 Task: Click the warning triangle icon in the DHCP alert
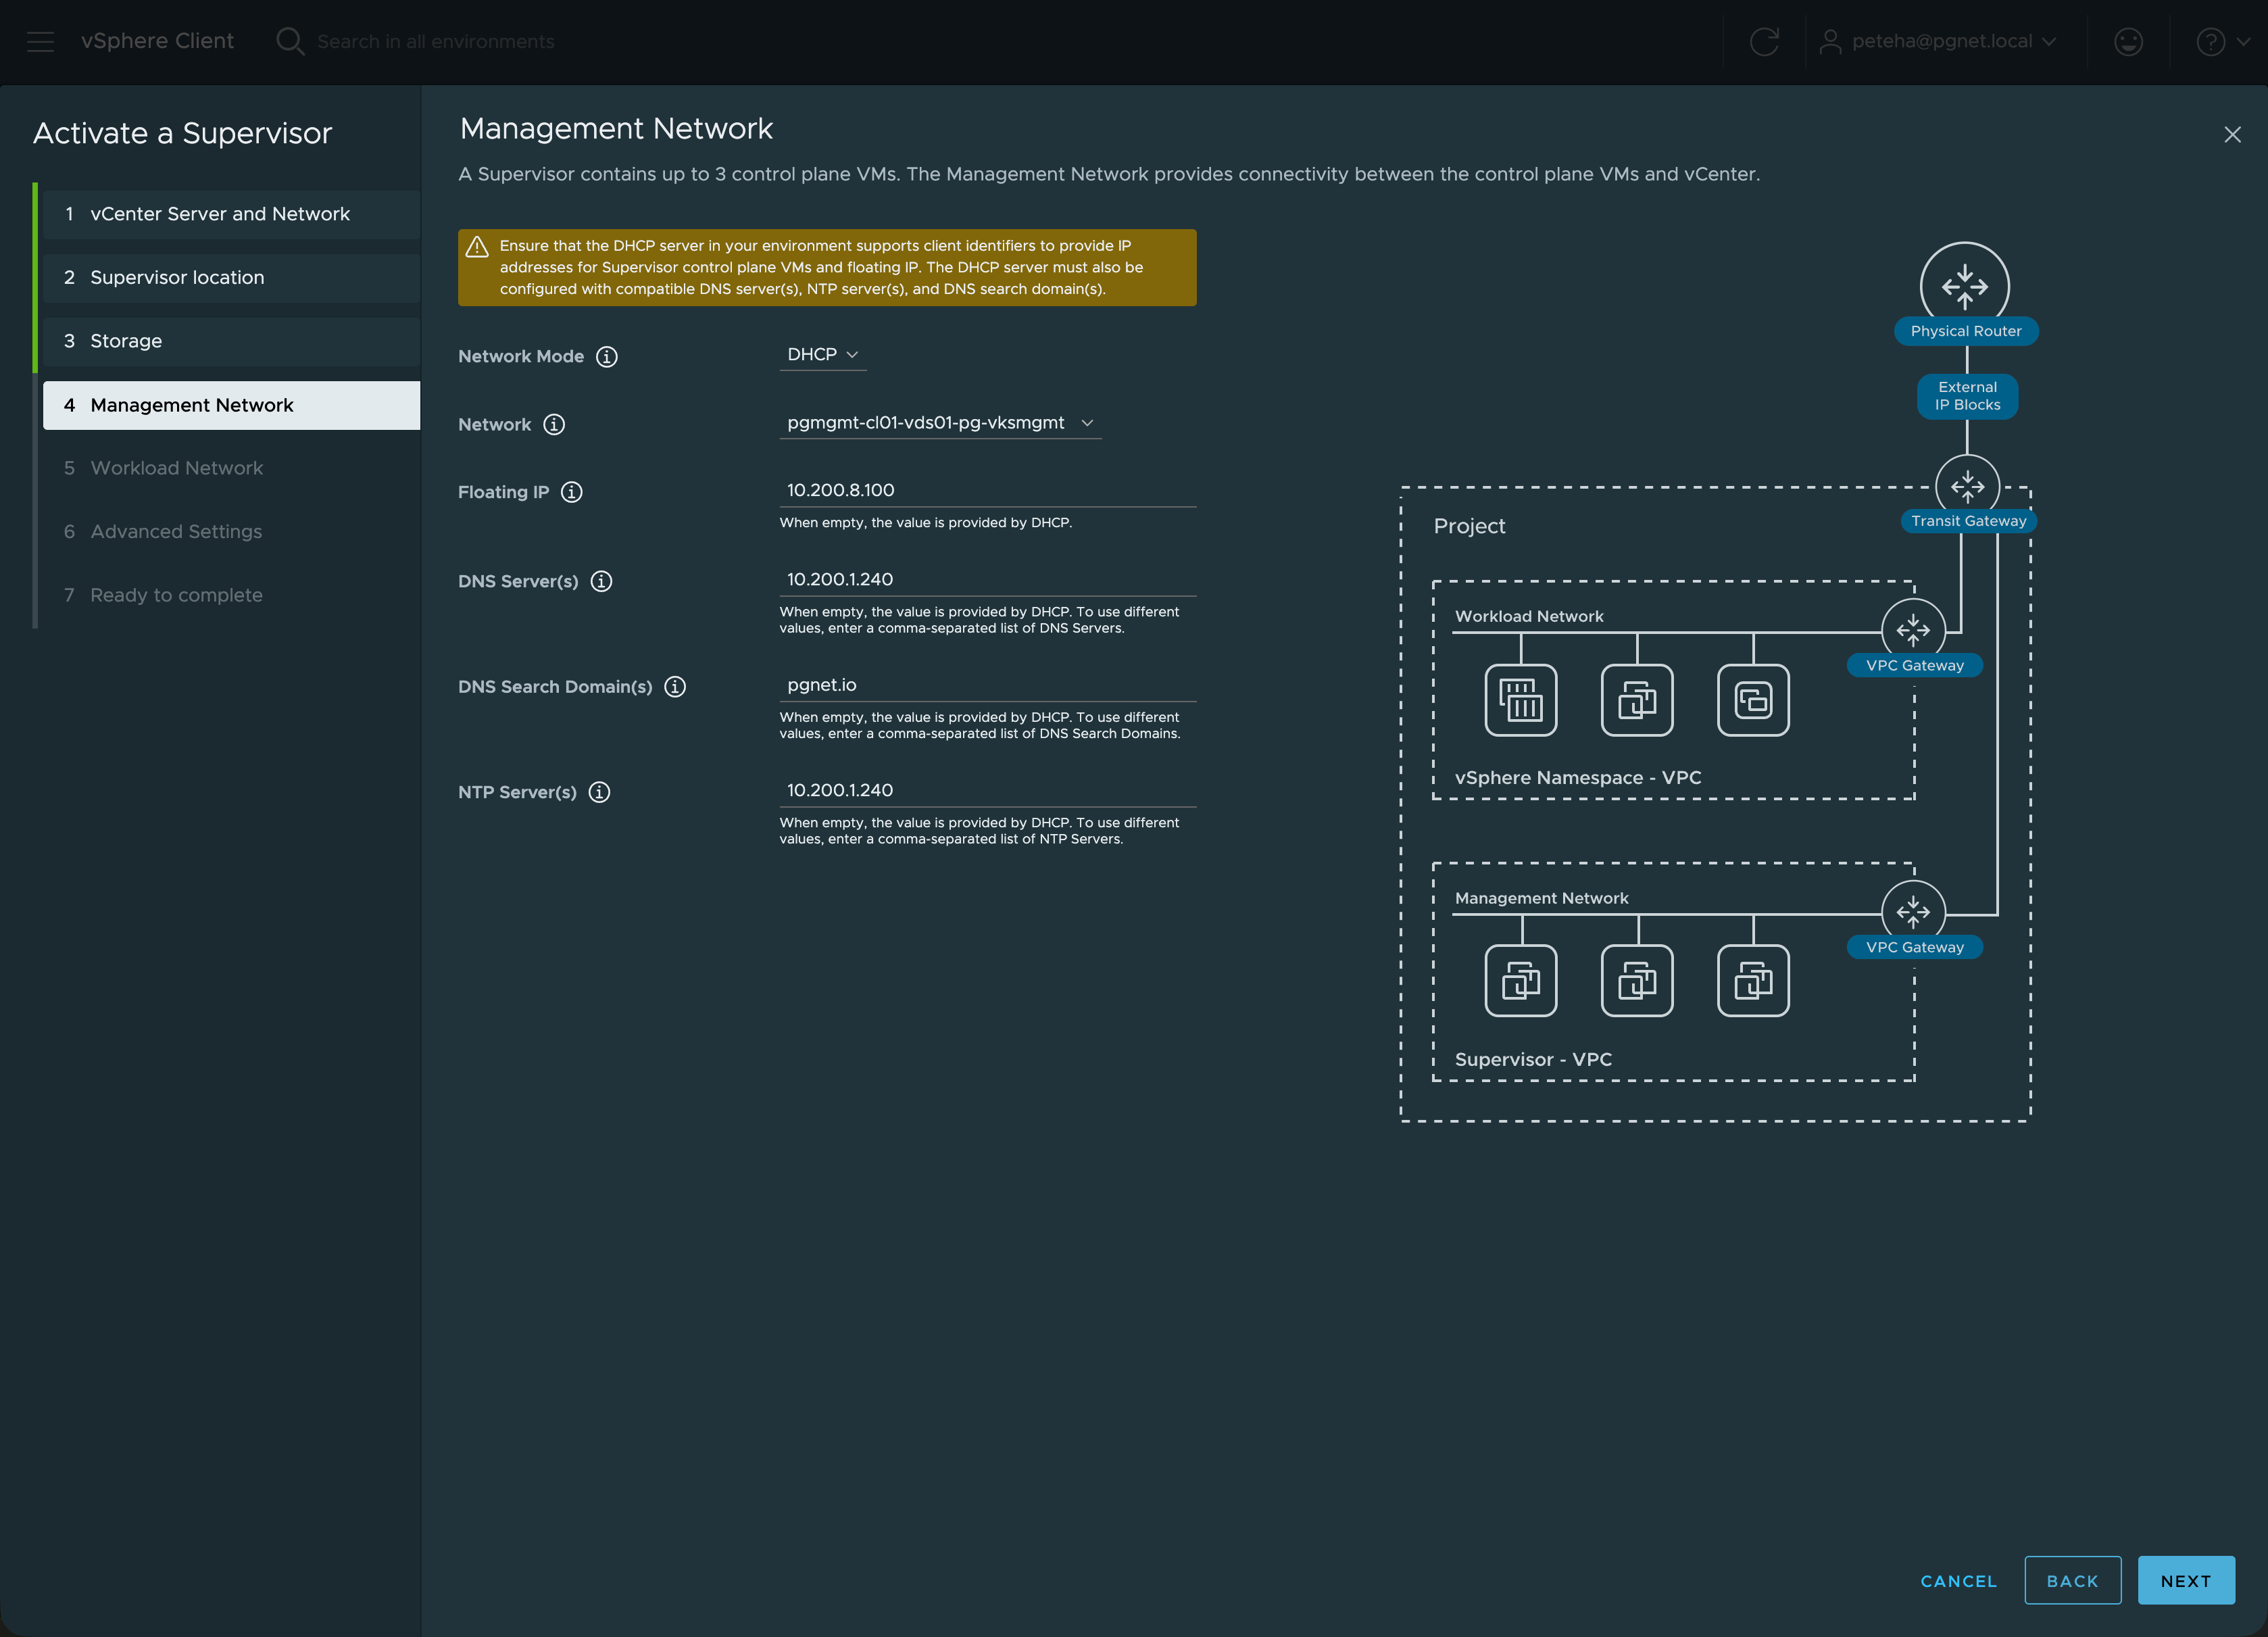[477, 246]
